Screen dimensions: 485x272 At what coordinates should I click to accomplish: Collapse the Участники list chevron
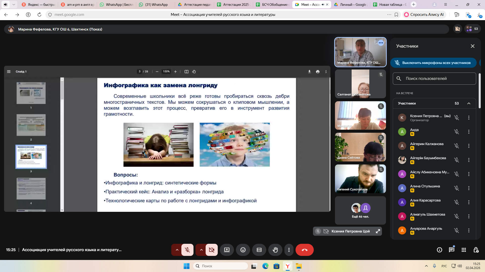pos(469,103)
